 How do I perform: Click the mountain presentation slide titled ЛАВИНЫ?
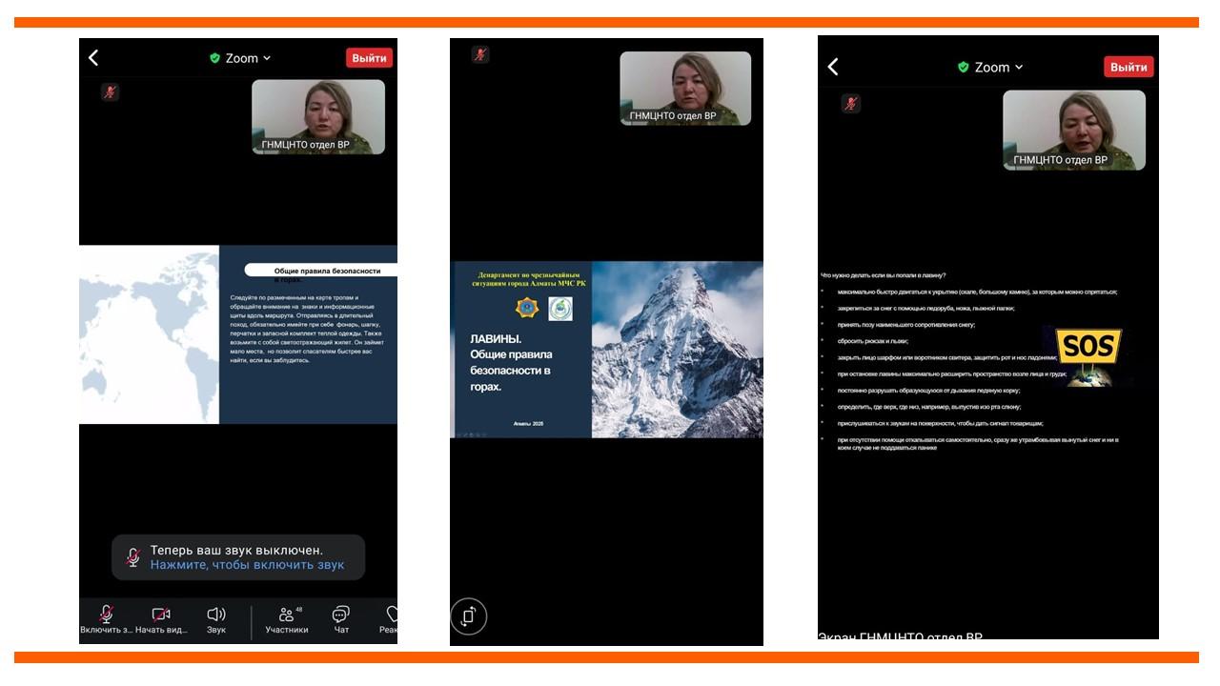(608, 350)
